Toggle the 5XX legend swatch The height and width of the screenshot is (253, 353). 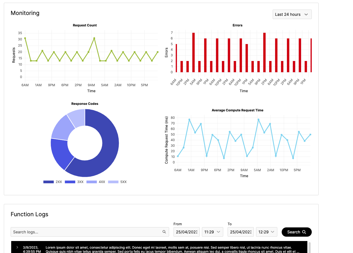tap(113, 182)
